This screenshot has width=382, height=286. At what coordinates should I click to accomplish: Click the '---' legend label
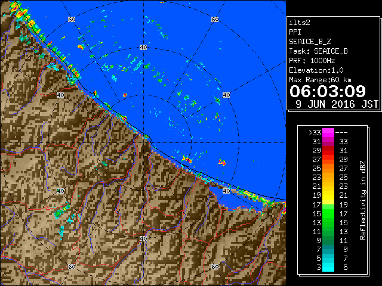pyautogui.click(x=341, y=133)
